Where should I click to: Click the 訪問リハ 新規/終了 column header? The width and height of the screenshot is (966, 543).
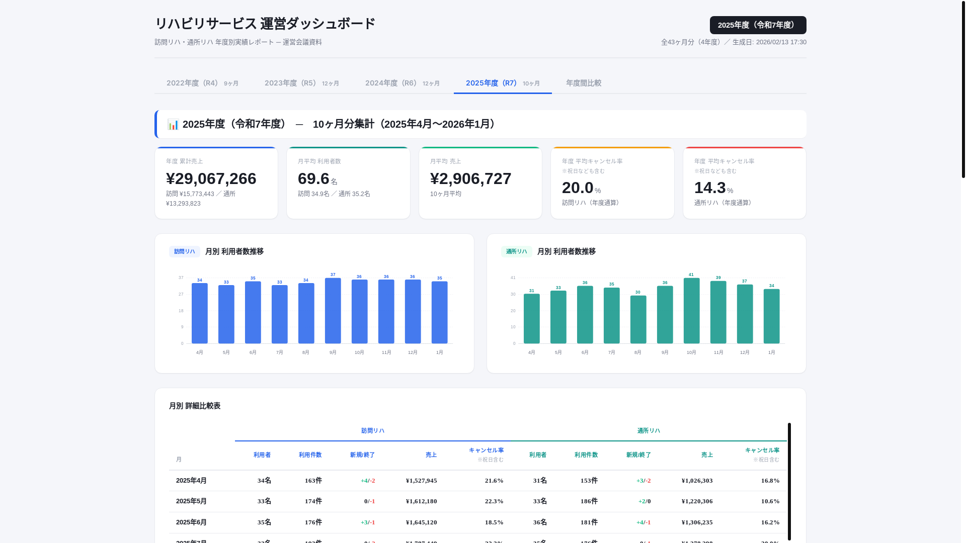click(363, 455)
